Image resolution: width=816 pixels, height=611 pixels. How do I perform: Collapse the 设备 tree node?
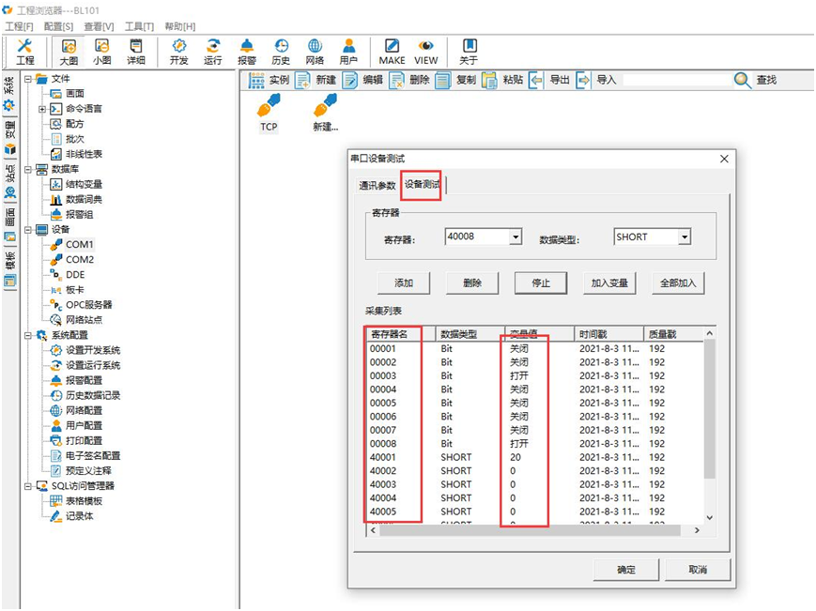pyautogui.click(x=27, y=230)
